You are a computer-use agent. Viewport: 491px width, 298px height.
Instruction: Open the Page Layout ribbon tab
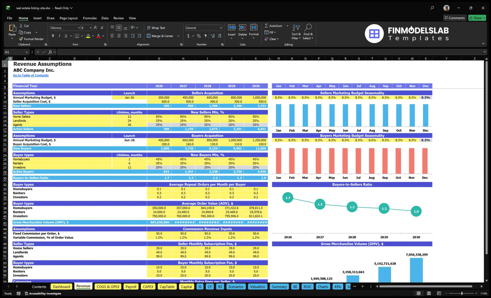pyautogui.click(x=68, y=18)
